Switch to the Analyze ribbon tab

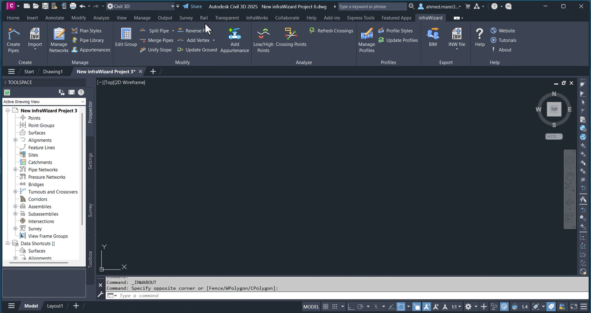click(x=101, y=18)
